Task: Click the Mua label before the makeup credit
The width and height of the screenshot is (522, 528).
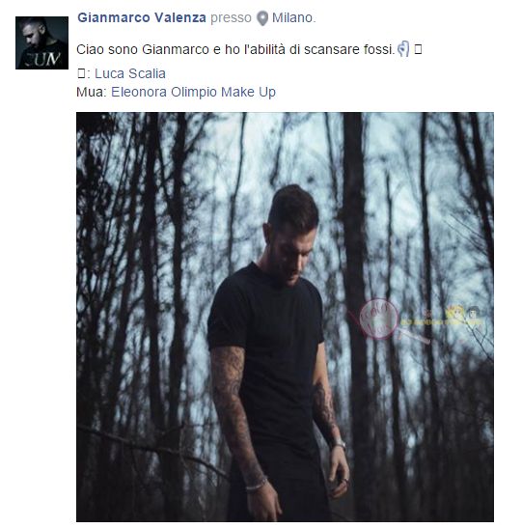Action: pyautogui.click(x=92, y=92)
